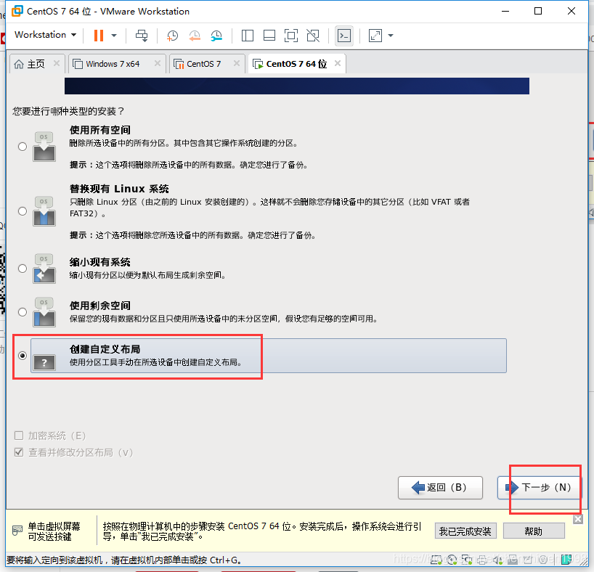Viewport: 594px width, 572px height.
Task: Toggle the library sidebar view icon
Action: (x=248, y=36)
